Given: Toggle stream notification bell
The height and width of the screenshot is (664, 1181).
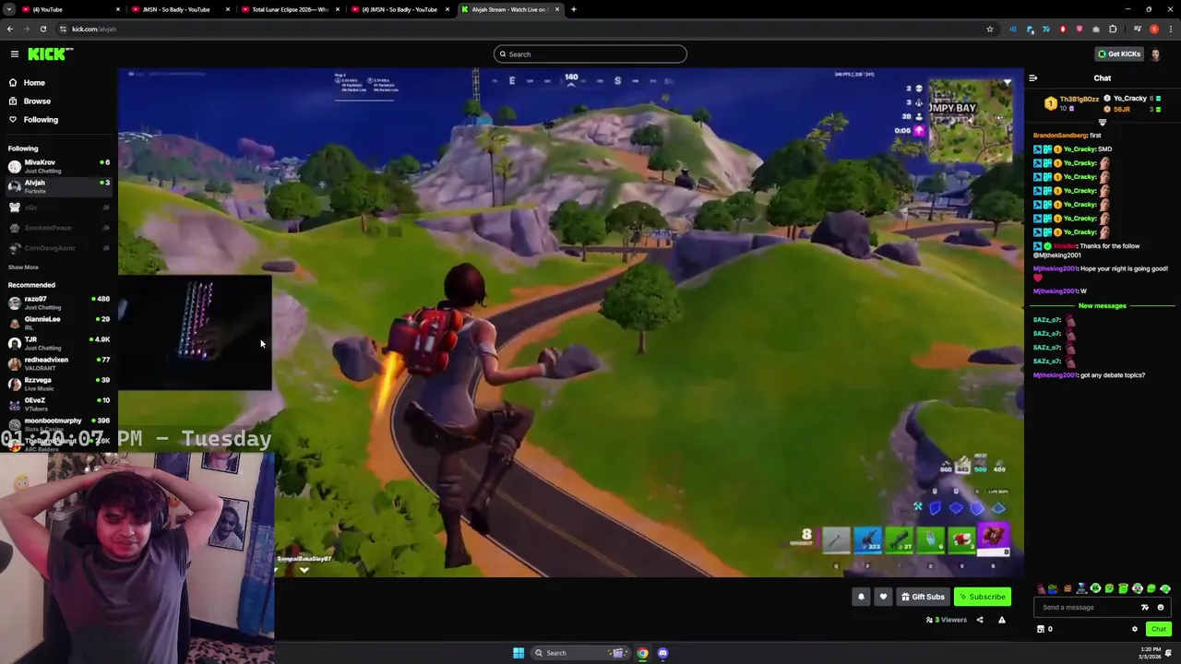Looking at the screenshot, I should 861,597.
